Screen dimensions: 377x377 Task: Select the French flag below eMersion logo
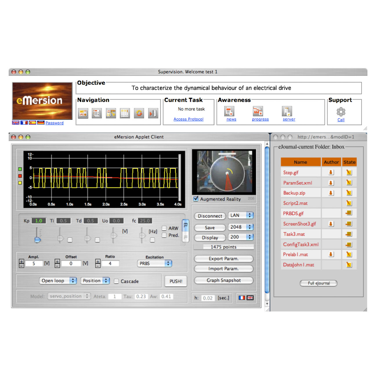24,123
